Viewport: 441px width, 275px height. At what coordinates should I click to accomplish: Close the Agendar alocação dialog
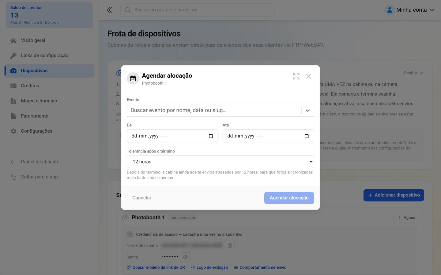[309, 76]
